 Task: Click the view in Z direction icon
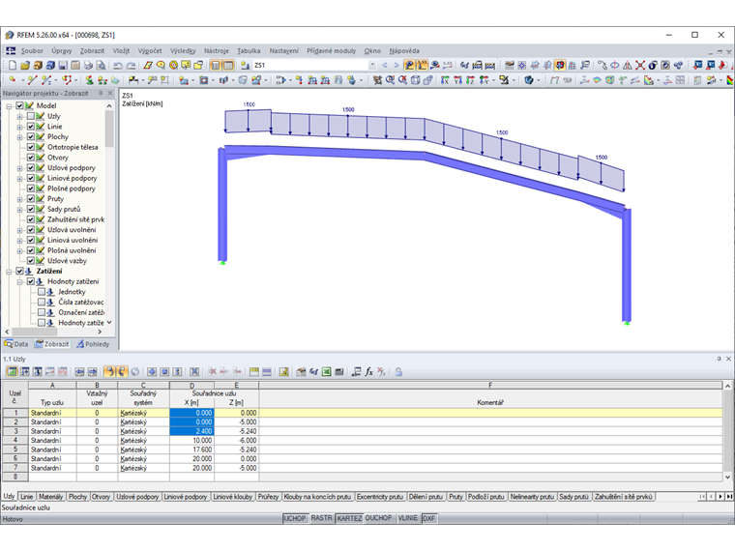pos(470,80)
